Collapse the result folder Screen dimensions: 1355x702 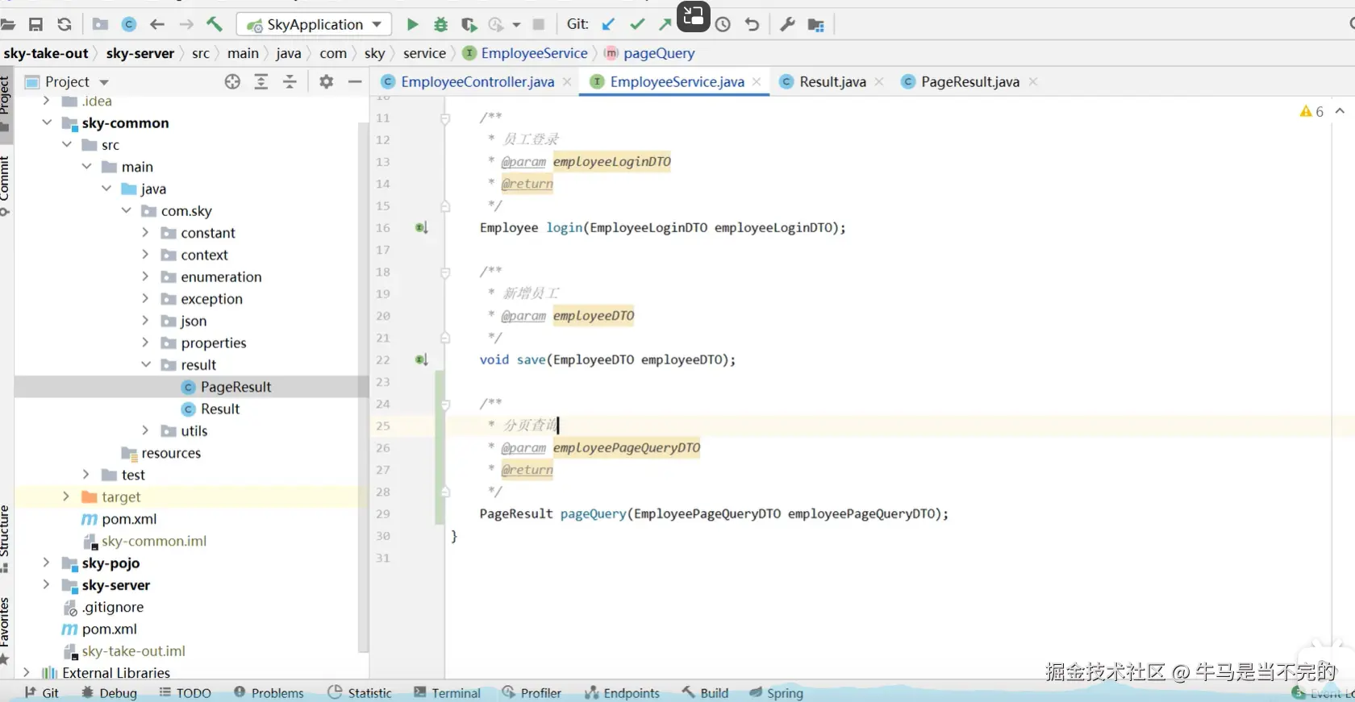point(146,364)
